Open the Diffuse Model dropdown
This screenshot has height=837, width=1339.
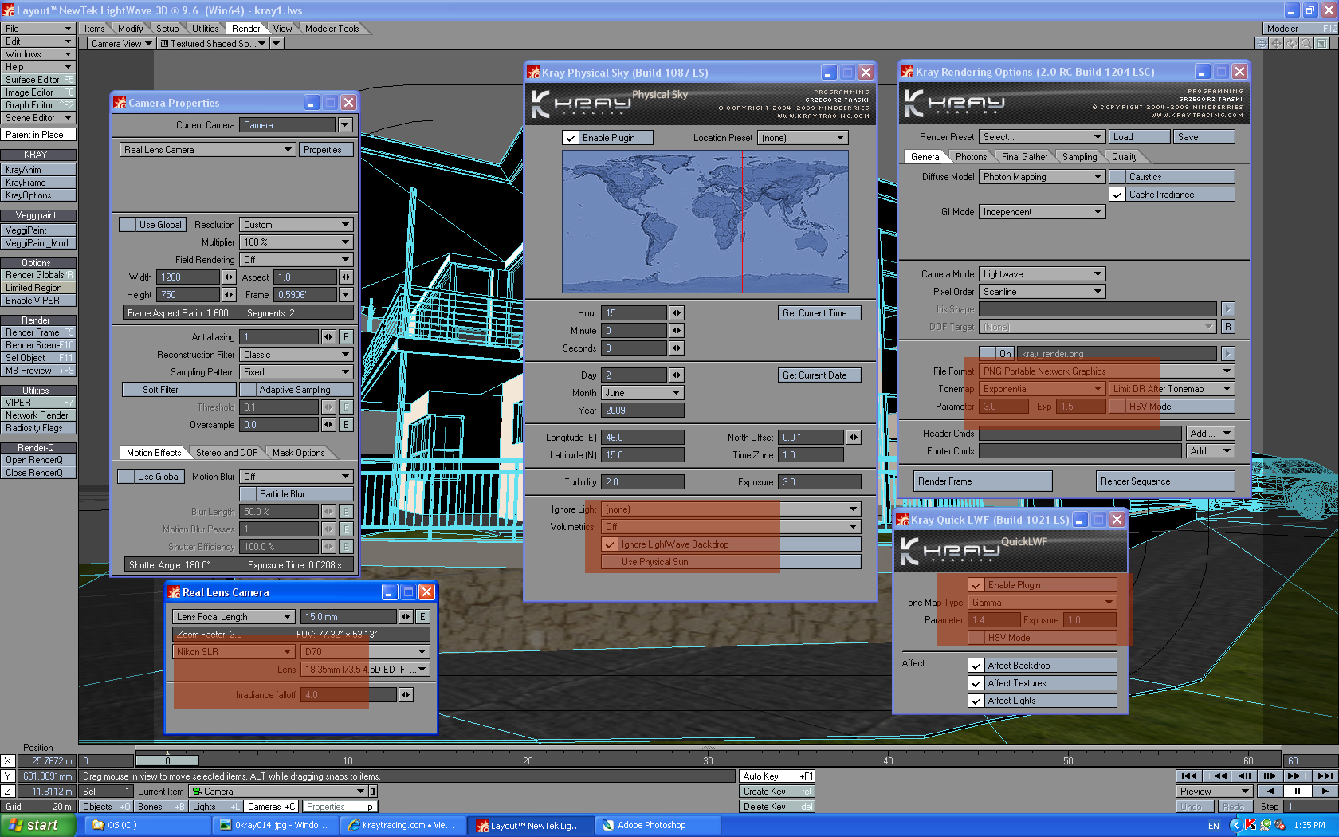[x=1042, y=177]
